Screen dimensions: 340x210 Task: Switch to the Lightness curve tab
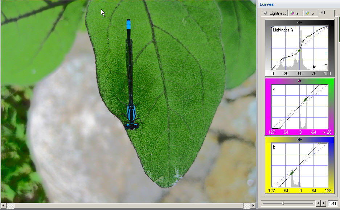[275, 13]
